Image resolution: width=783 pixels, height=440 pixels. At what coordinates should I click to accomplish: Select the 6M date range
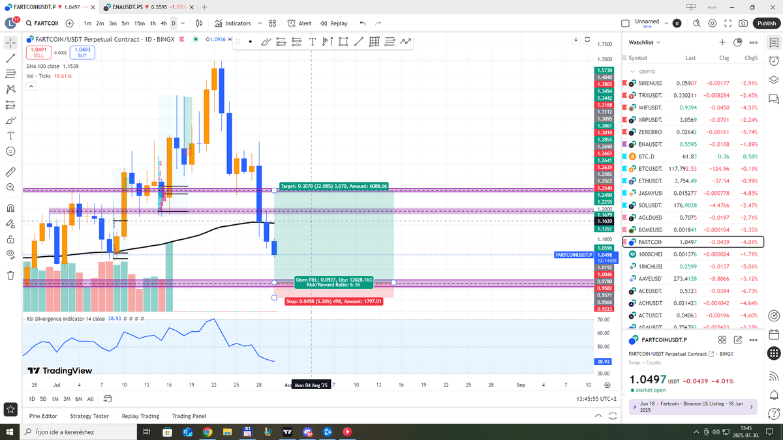(x=78, y=398)
